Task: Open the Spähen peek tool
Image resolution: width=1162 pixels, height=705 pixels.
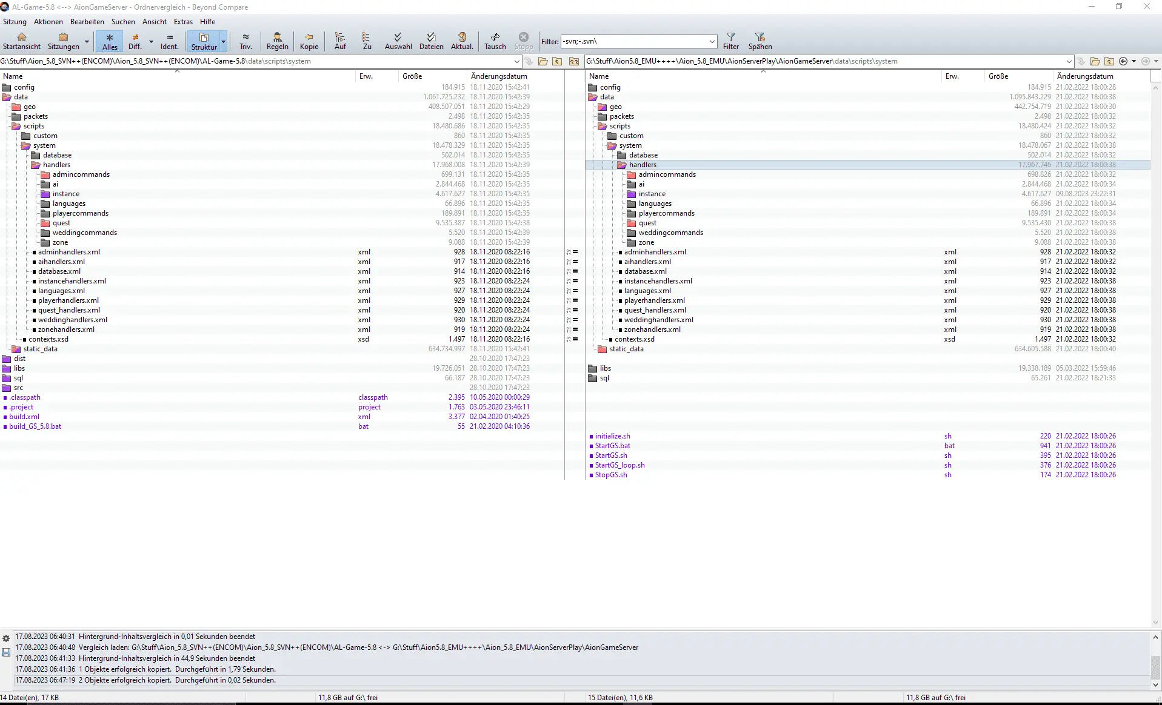Action: click(760, 41)
